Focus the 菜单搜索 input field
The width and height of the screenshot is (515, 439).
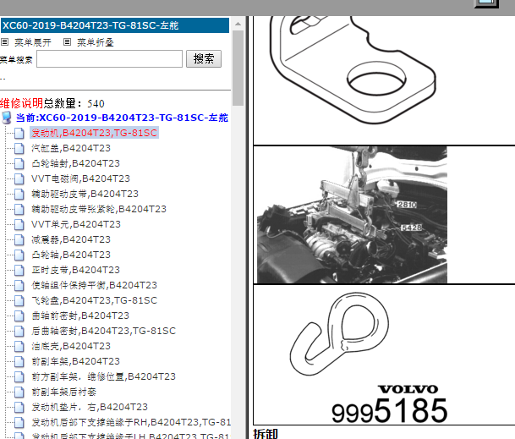click(109, 59)
